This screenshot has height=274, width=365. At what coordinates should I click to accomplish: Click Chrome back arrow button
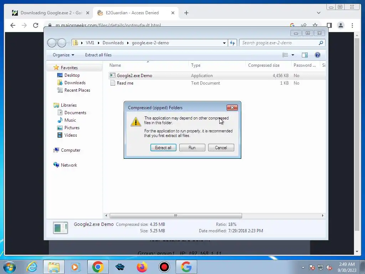point(13,25)
